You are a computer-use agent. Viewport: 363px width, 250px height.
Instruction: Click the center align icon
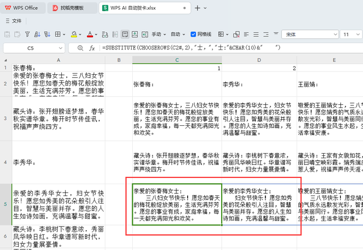[256, 35]
